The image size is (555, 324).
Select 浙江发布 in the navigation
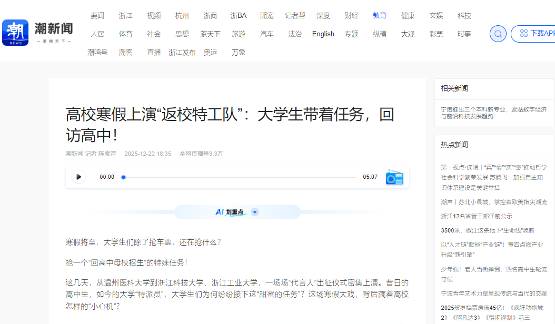tap(182, 53)
